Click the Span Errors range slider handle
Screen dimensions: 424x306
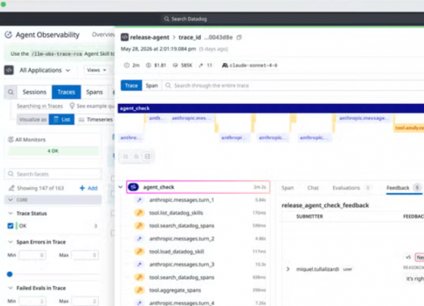(x=10, y=274)
